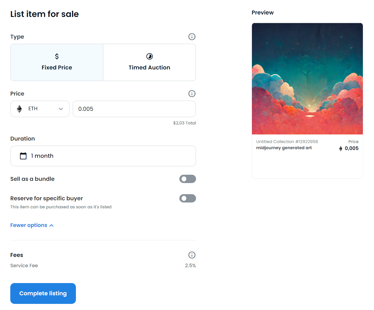Screen dimensions: 374x310
Task: Enable Reserve for specific buyer switch
Action: 188,198
